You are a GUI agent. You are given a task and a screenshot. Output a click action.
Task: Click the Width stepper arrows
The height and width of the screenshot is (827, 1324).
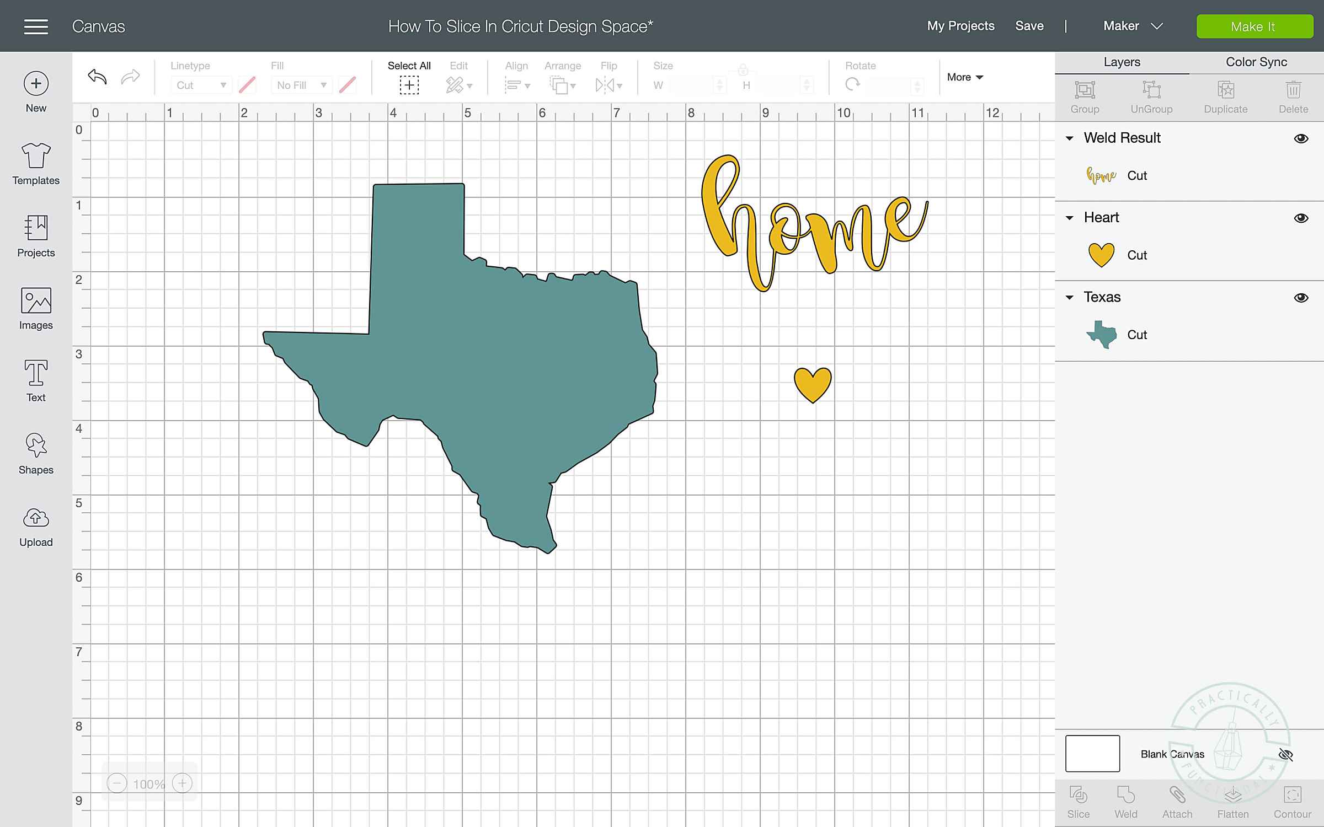719,85
